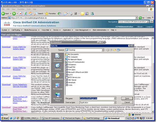Click the Stop page loading icon
Screen dimensions: 156x122
point(21,13)
